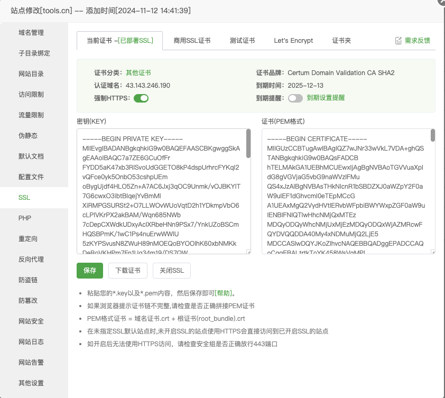445x398 pixels.
Task: Open the 需求反馈 feedback link
Action: 417,41
